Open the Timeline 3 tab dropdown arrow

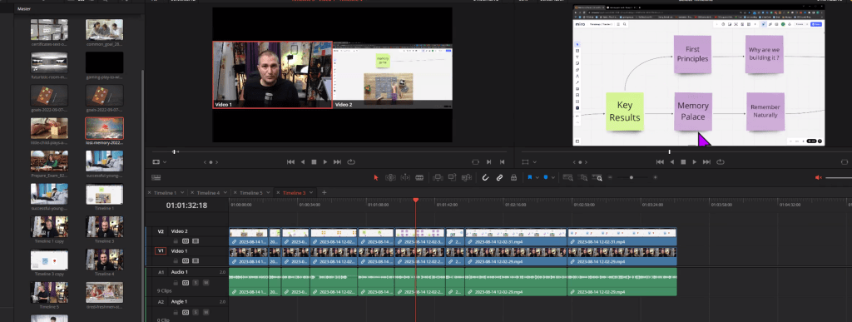(x=311, y=193)
